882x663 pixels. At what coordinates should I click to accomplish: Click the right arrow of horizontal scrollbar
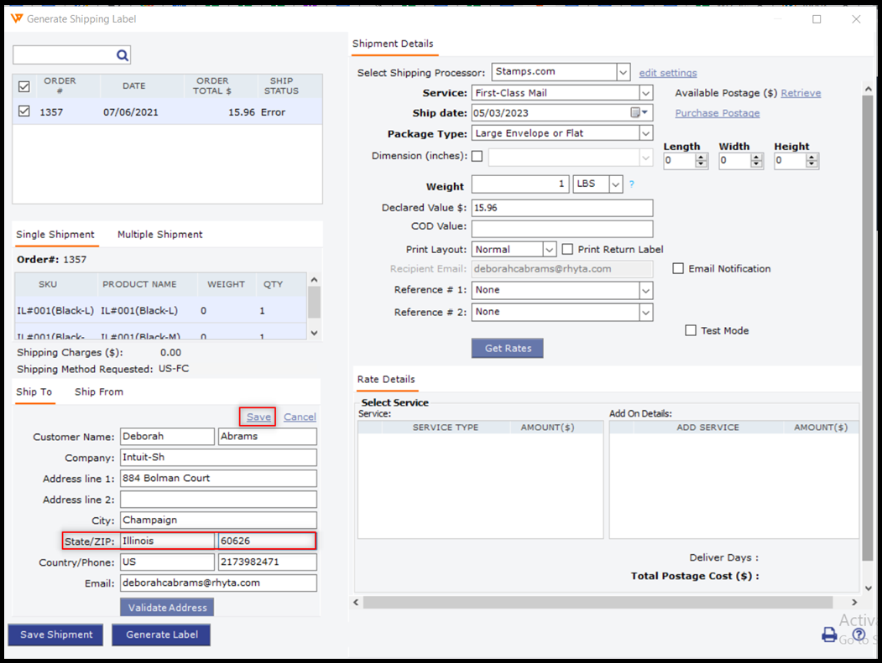coord(854,602)
